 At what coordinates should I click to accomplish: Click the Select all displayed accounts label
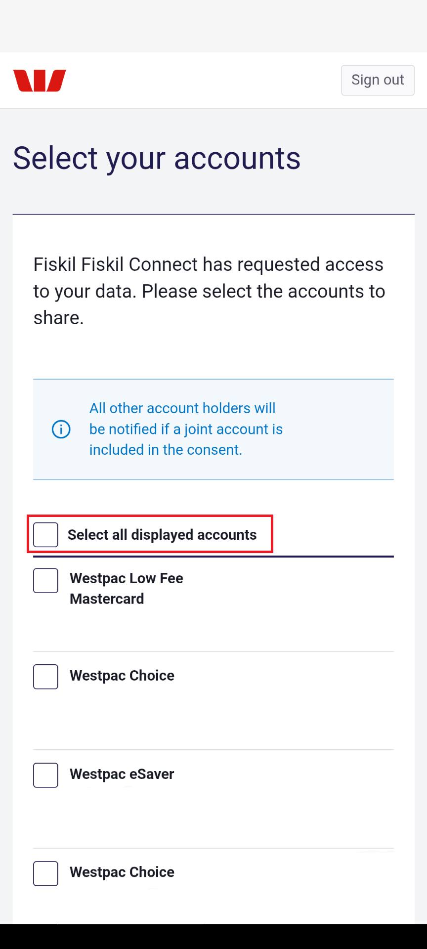pyautogui.click(x=162, y=534)
